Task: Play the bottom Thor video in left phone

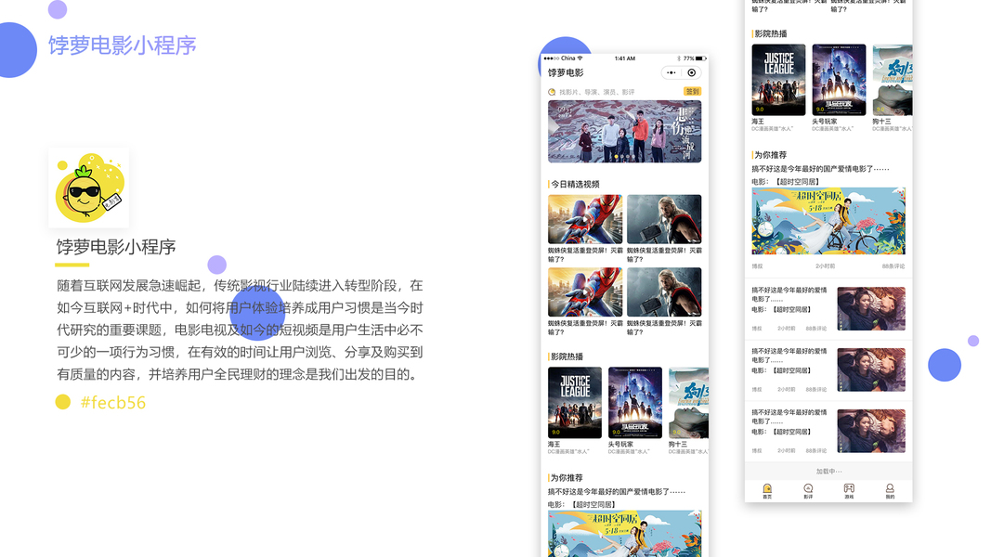Action: (664, 291)
